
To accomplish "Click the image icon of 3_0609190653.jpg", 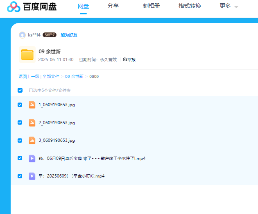I will 32,140.
